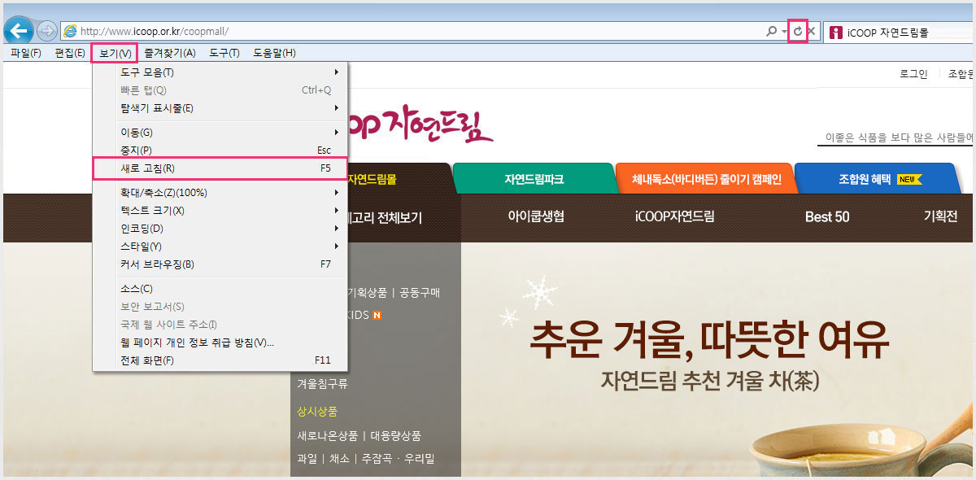Click the search magnifier icon in address bar

pos(771,31)
